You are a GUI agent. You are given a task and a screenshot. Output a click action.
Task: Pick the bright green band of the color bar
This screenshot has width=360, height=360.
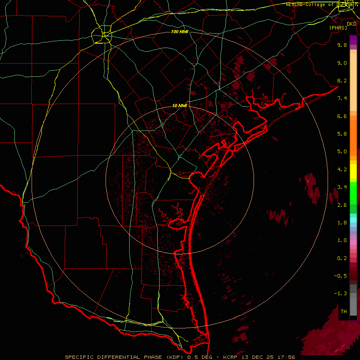pos(353,192)
